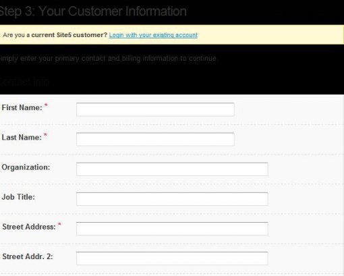Click the 'Contact Info' section heading

click(x=24, y=82)
